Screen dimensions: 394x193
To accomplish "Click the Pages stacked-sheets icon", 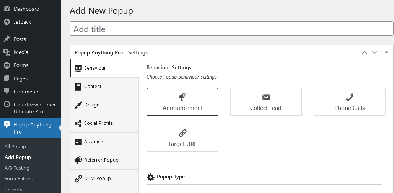I will (7, 79).
